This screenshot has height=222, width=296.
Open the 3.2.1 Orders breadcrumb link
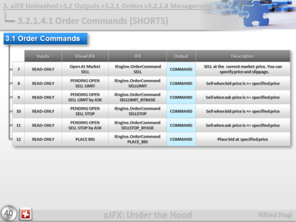pos(123,6)
